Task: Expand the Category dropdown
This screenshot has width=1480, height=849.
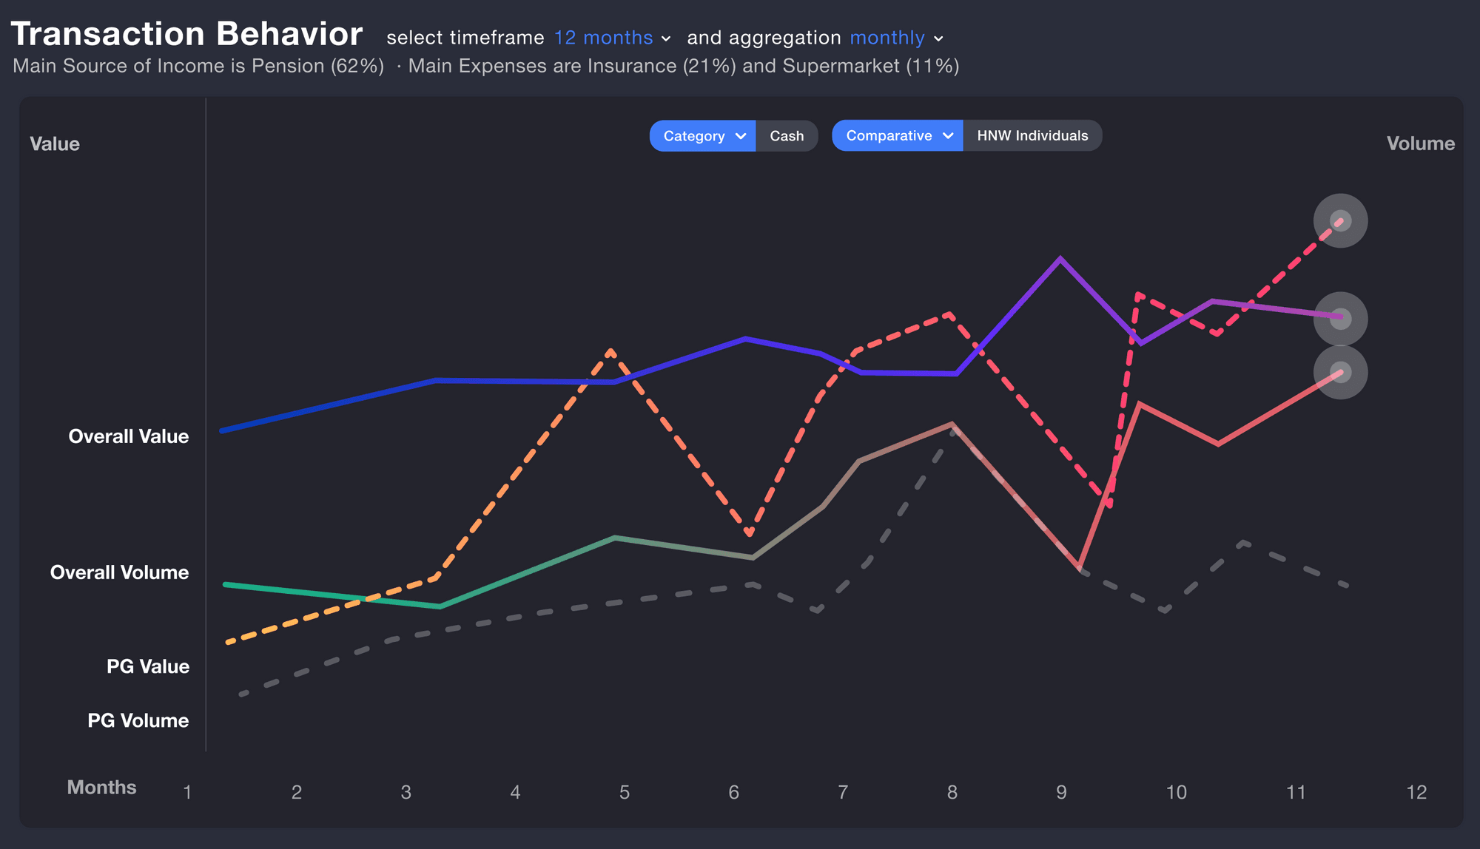Action: click(702, 136)
